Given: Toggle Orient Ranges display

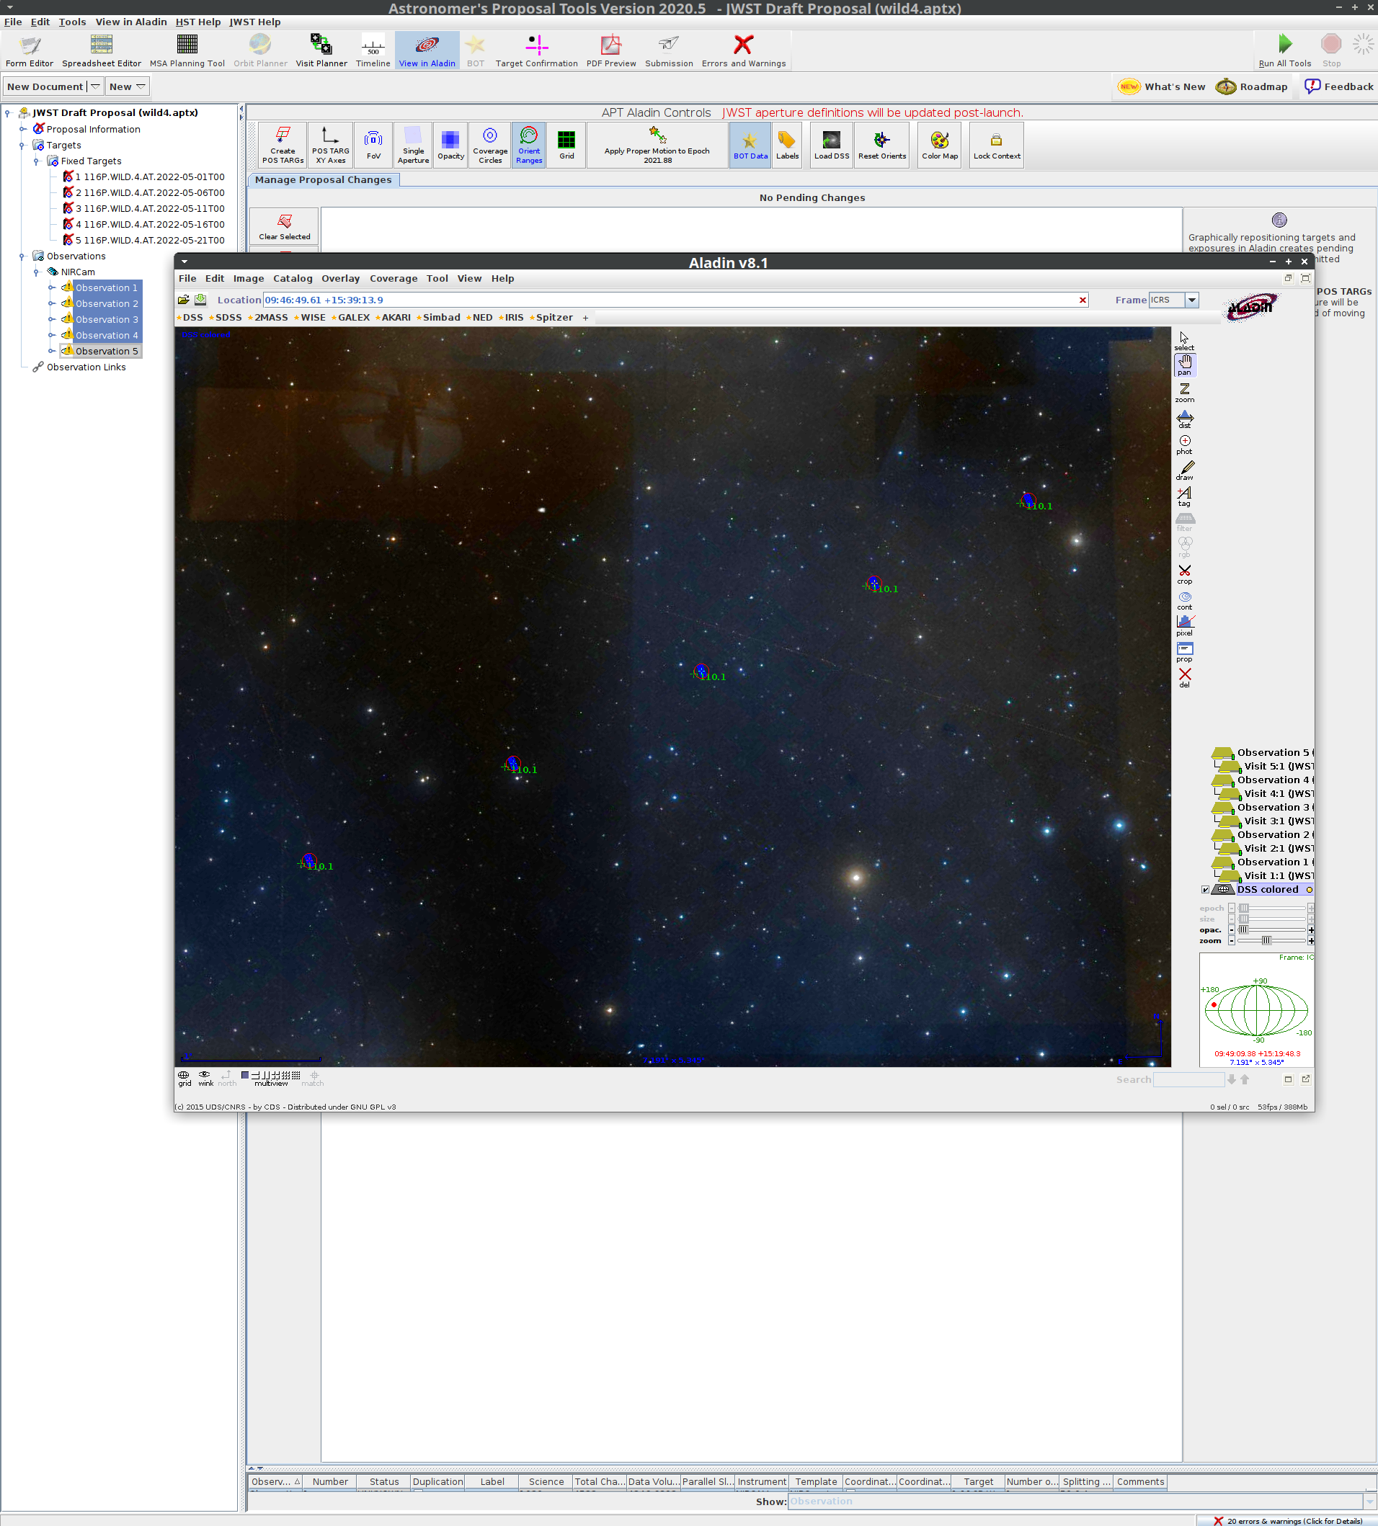Looking at the screenshot, I should click(528, 145).
